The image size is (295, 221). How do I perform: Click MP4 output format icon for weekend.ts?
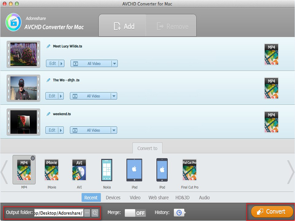pyautogui.click(x=271, y=122)
